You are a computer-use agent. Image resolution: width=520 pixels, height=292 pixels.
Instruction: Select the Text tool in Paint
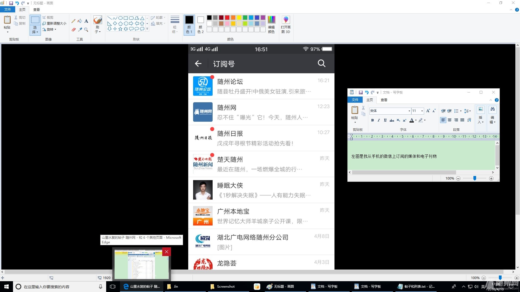[x=86, y=21]
